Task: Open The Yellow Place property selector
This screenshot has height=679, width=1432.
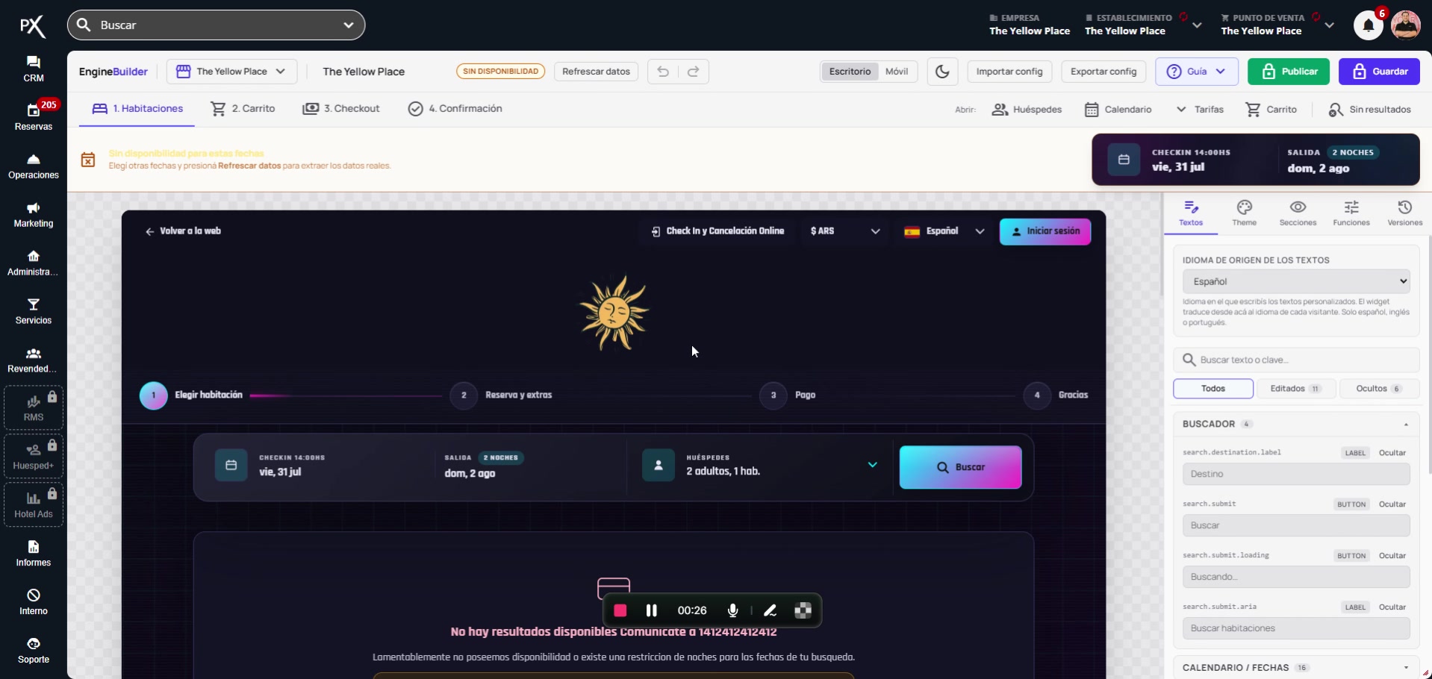Action: tap(231, 72)
